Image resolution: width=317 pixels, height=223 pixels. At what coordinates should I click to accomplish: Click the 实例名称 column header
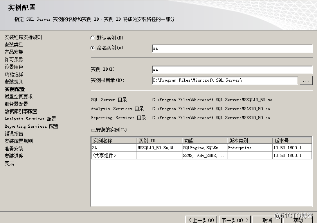[x=114, y=141]
